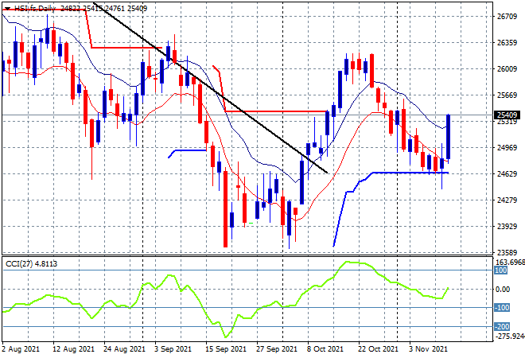Viewport: 525px width, 358px height.
Task: Click the CCI 100 level label
Action: click(500, 270)
